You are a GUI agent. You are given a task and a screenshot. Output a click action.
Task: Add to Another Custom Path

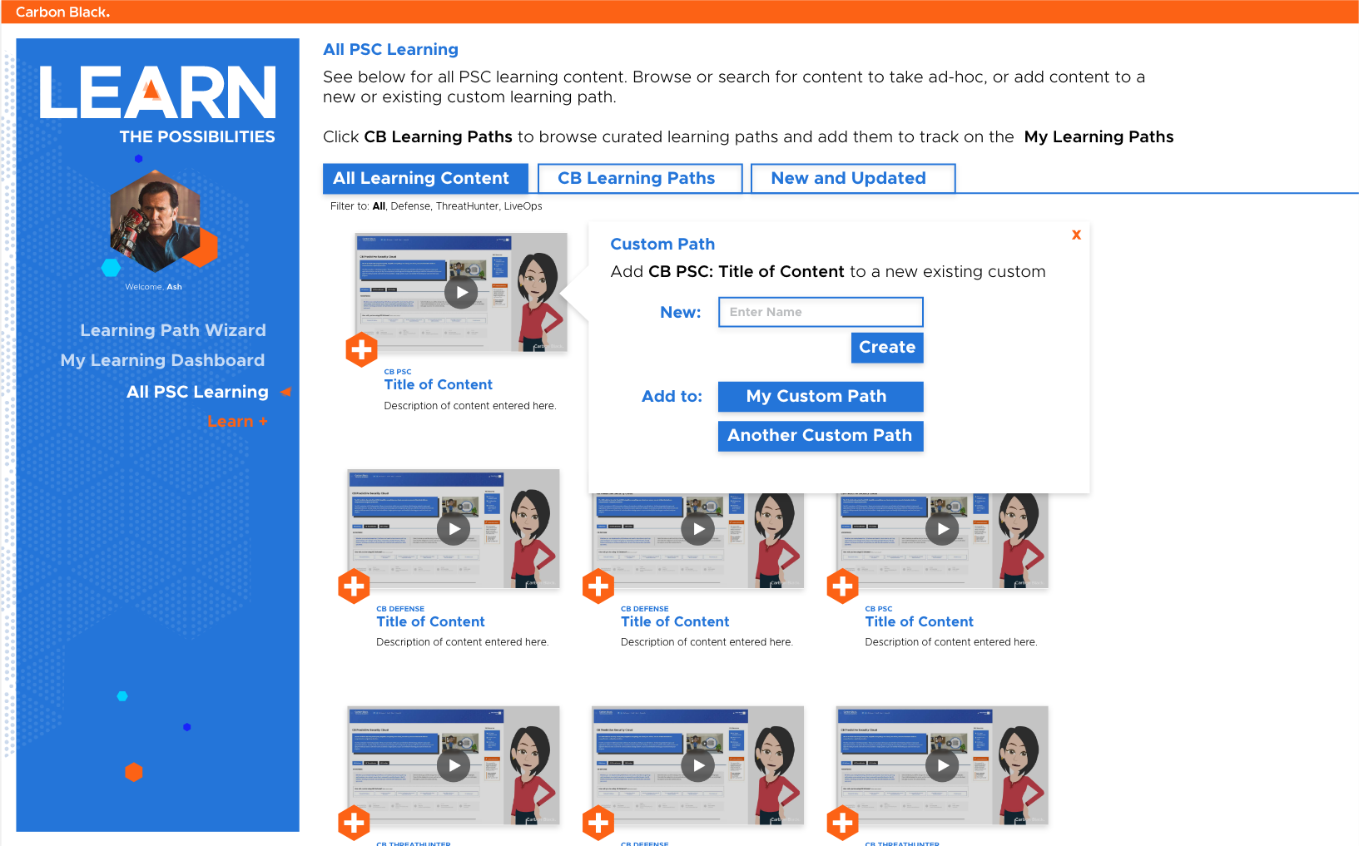tap(821, 436)
